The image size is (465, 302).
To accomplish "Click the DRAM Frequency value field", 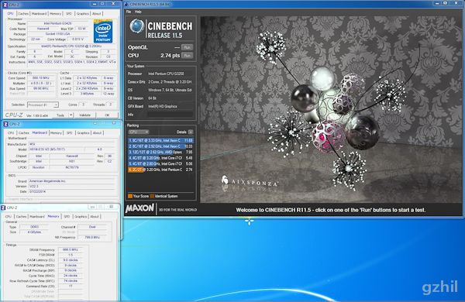I will [70, 249].
